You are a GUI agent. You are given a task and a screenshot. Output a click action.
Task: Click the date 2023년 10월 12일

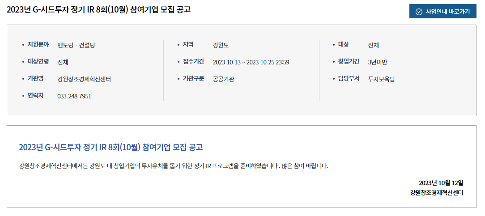[x=441, y=182]
